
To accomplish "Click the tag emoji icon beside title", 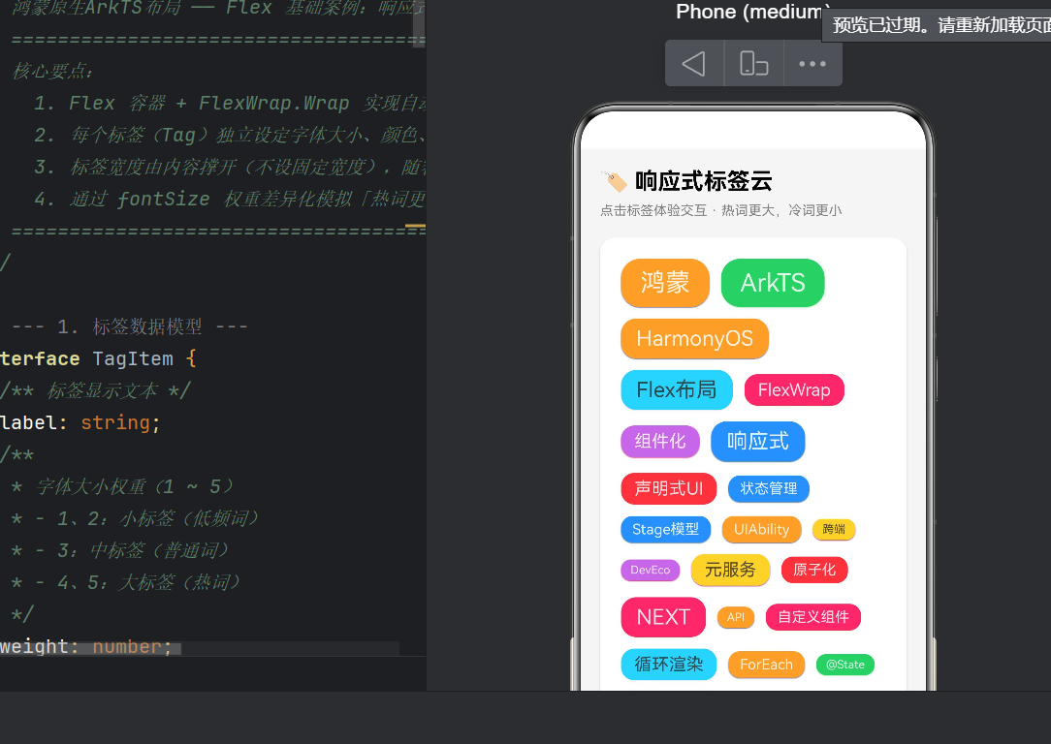I will coord(614,181).
